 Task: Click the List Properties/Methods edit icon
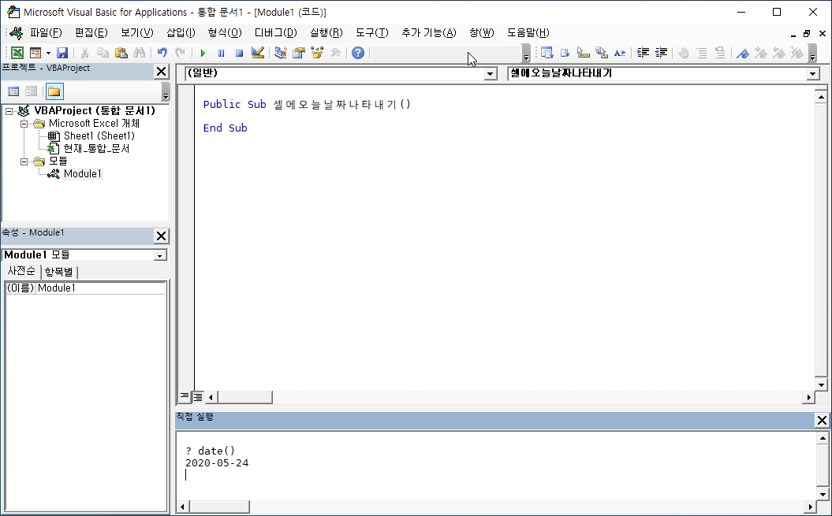click(x=547, y=53)
